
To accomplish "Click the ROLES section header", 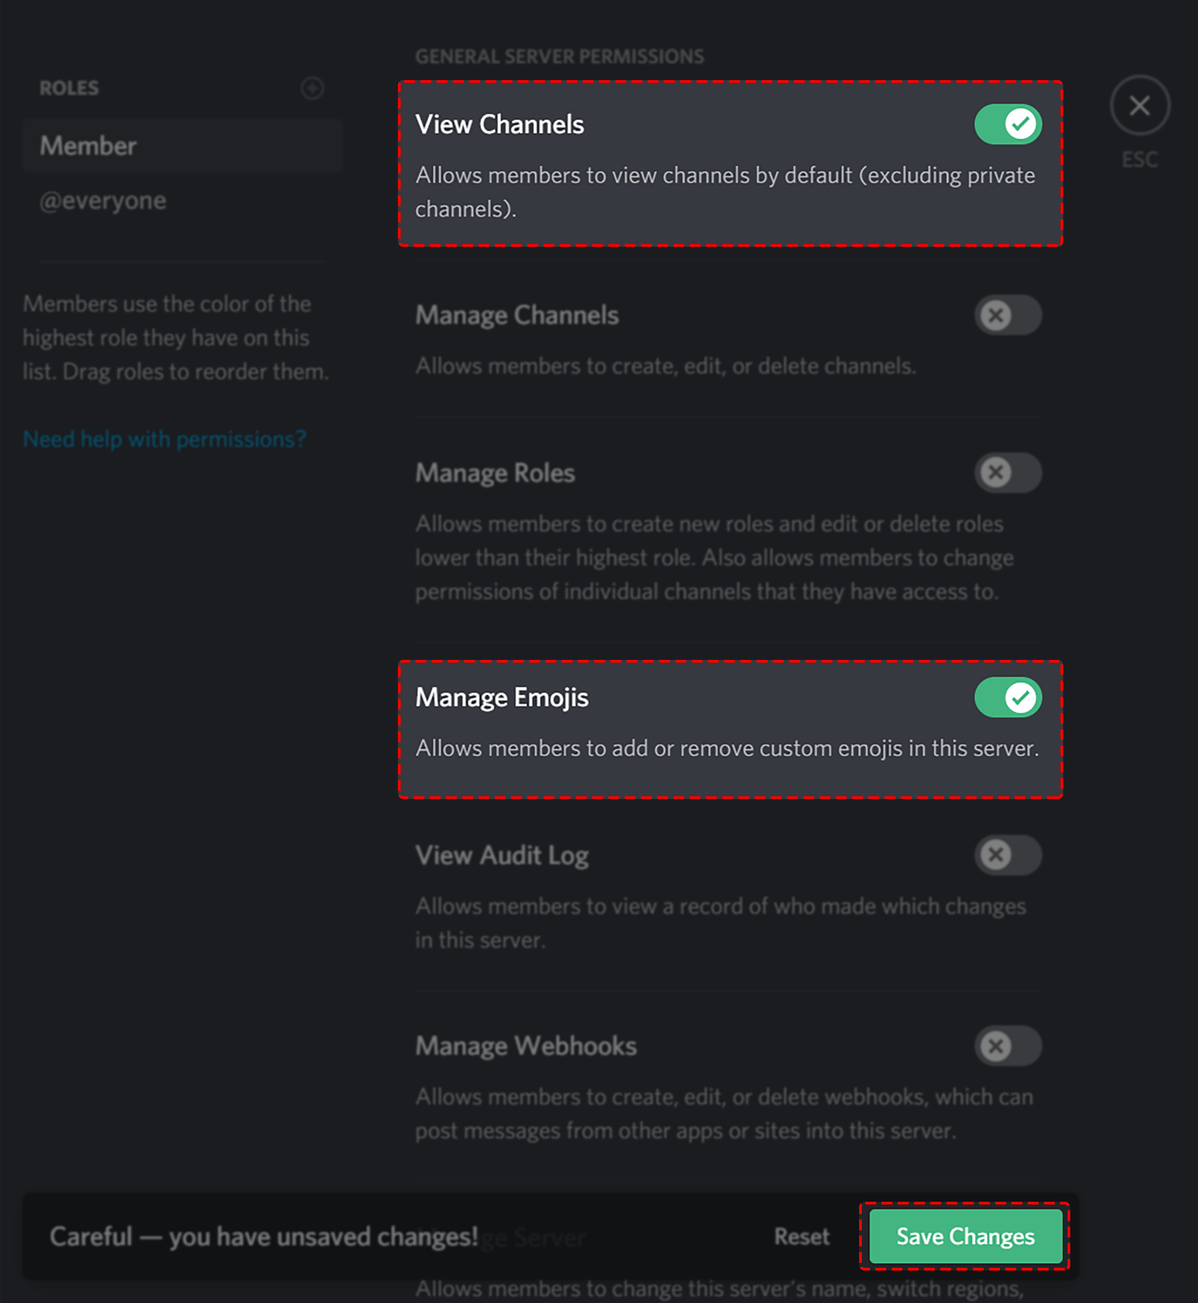I will 69,88.
